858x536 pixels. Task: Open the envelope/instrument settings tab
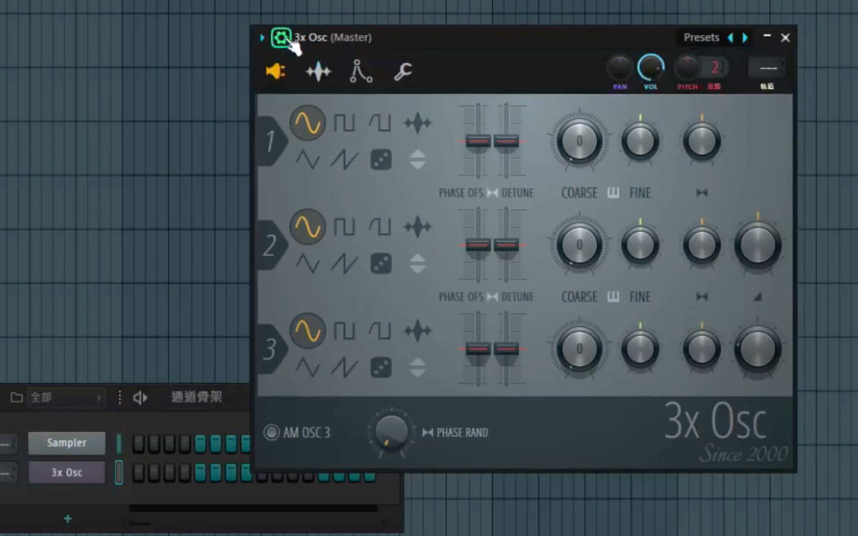360,71
